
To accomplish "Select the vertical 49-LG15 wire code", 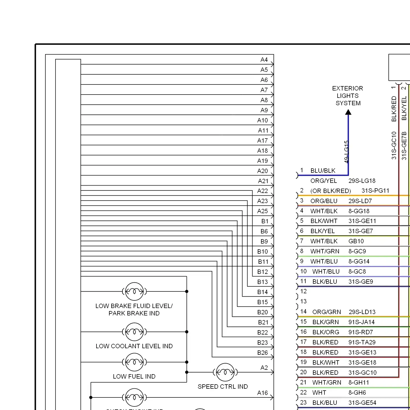I will (x=346, y=152).
